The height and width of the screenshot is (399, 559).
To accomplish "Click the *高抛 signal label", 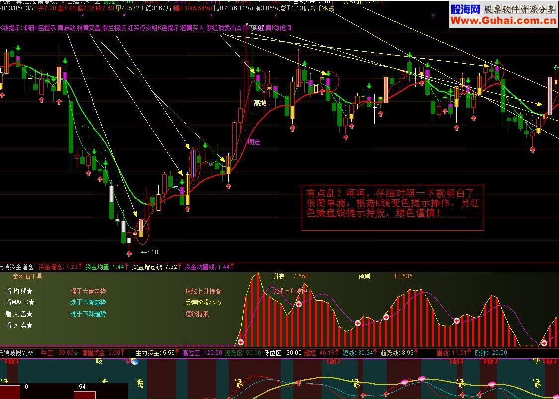I will [259, 103].
